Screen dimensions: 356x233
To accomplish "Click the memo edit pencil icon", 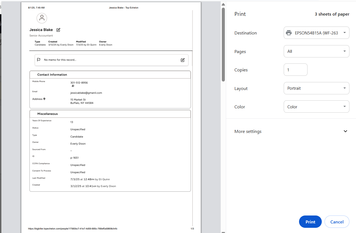I will (183, 60).
